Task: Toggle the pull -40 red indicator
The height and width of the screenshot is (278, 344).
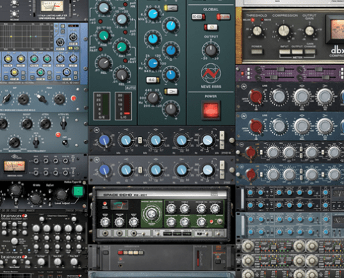Action: [100, 22]
